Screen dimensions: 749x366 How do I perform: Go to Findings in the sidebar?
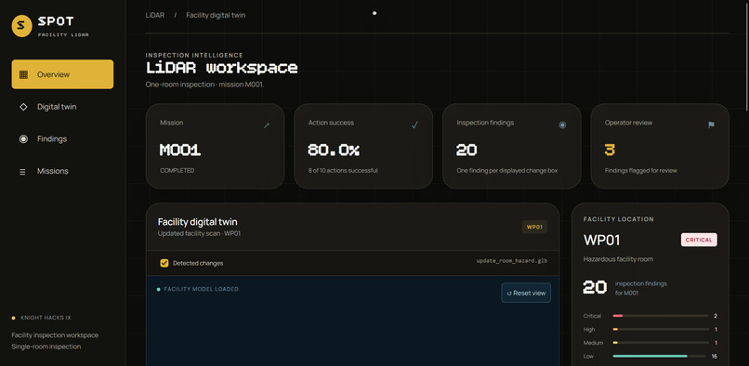tap(62, 139)
